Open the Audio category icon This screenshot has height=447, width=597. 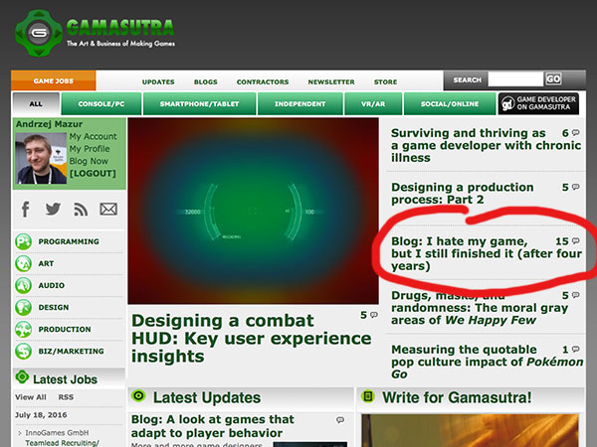[x=22, y=285]
